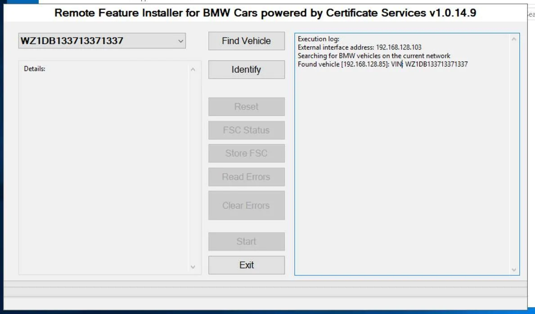The height and width of the screenshot is (314, 535).
Task: Click the 'Searching for BMW vehicles' log line
Action: click(374, 56)
